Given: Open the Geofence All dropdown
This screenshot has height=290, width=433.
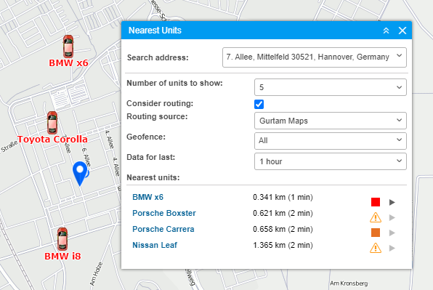Looking at the screenshot, I should 331,141.
